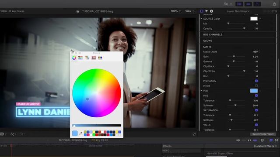The image size is (280, 157).
Task: Toggle snapping icon in the timeline bar
Action: 255,140
